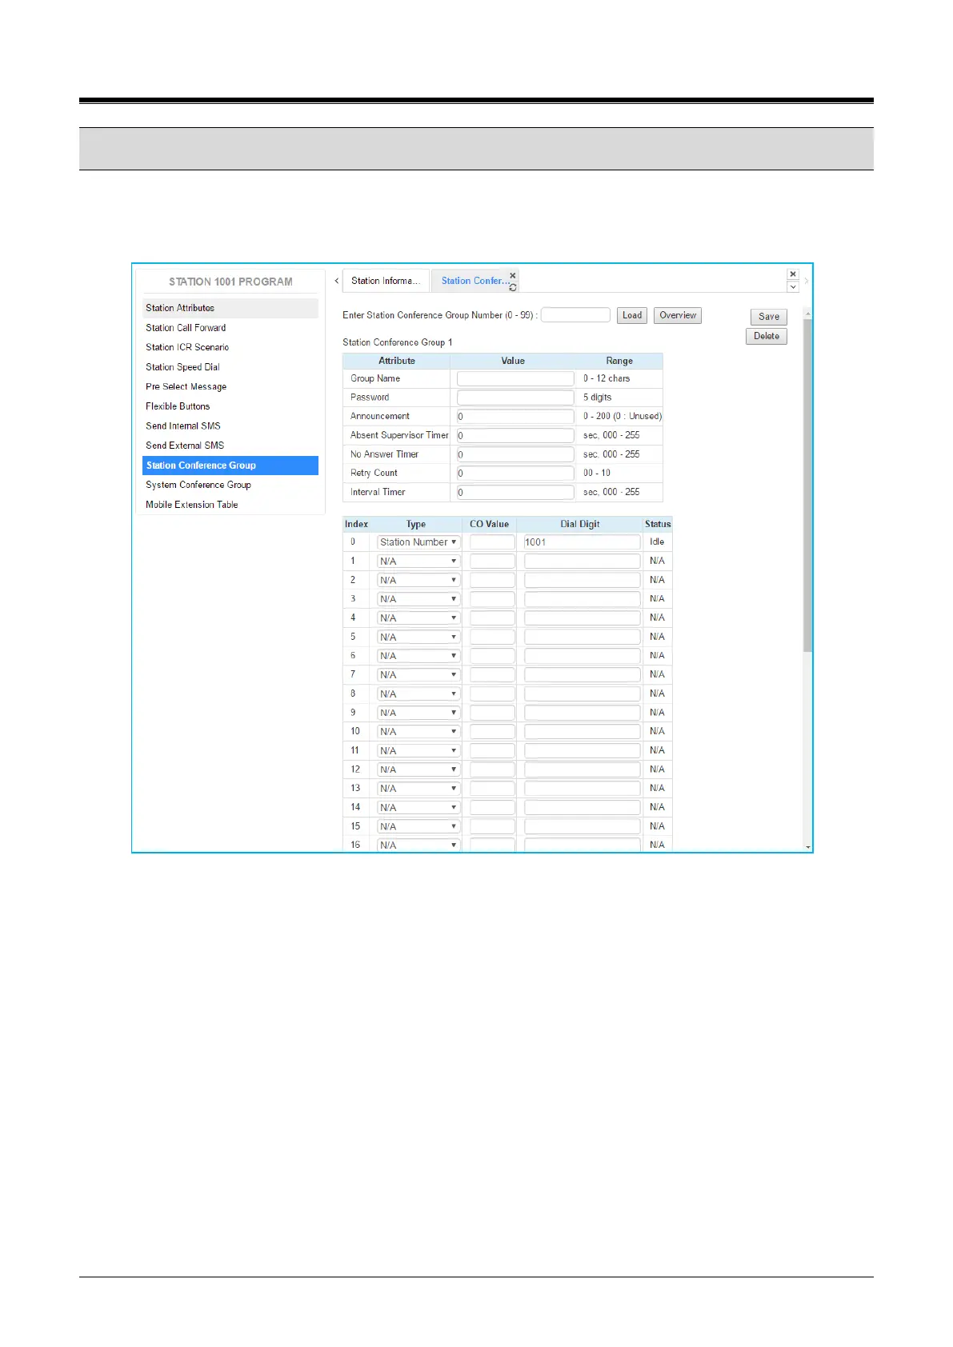
Task: Select the Station Confer... tab
Action: click(x=474, y=281)
